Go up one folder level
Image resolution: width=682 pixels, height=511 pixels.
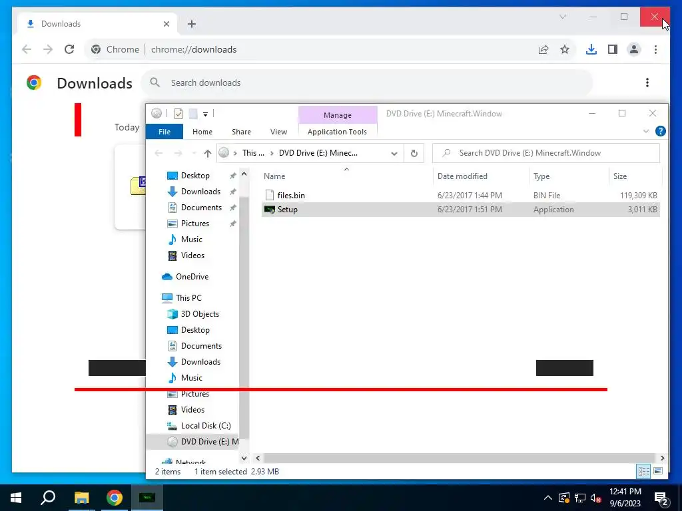pos(208,153)
